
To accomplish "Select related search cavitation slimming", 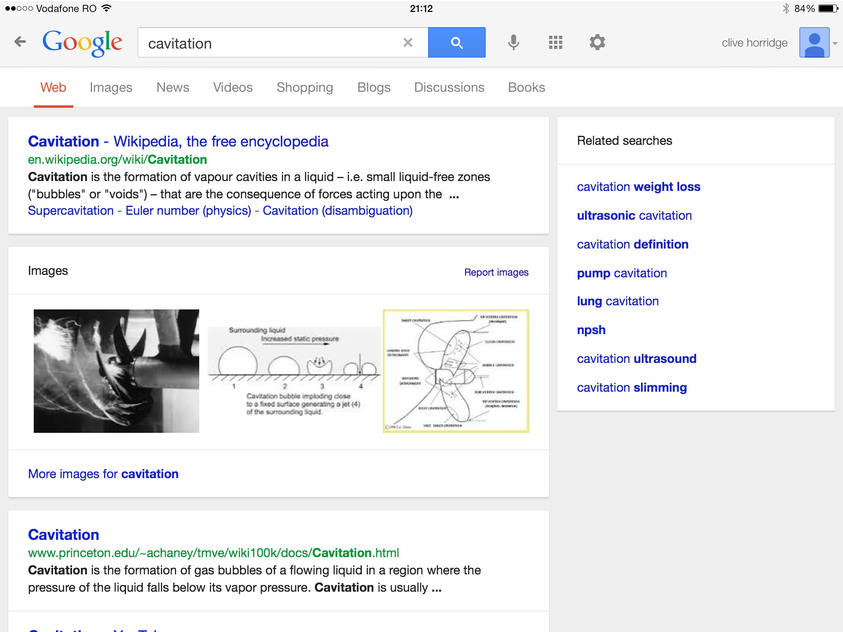I will coord(632,387).
